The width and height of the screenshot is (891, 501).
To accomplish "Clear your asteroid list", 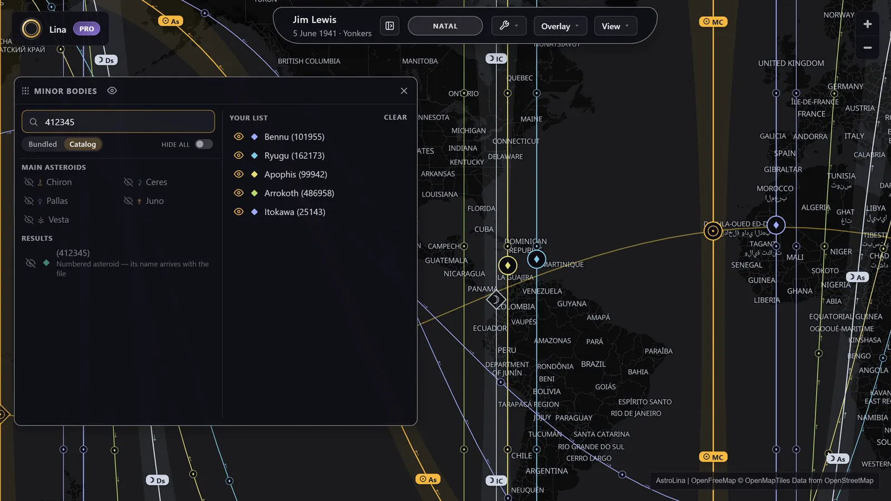I will click(x=395, y=117).
